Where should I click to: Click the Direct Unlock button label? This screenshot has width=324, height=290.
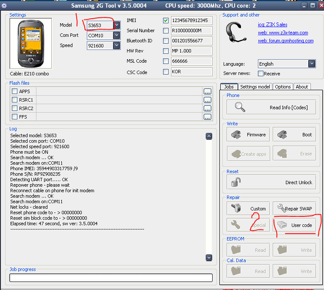[x=299, y=182]
